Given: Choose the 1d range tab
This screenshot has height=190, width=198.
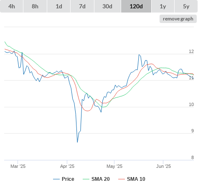Looking at the screenshot, I should [59, 6].
